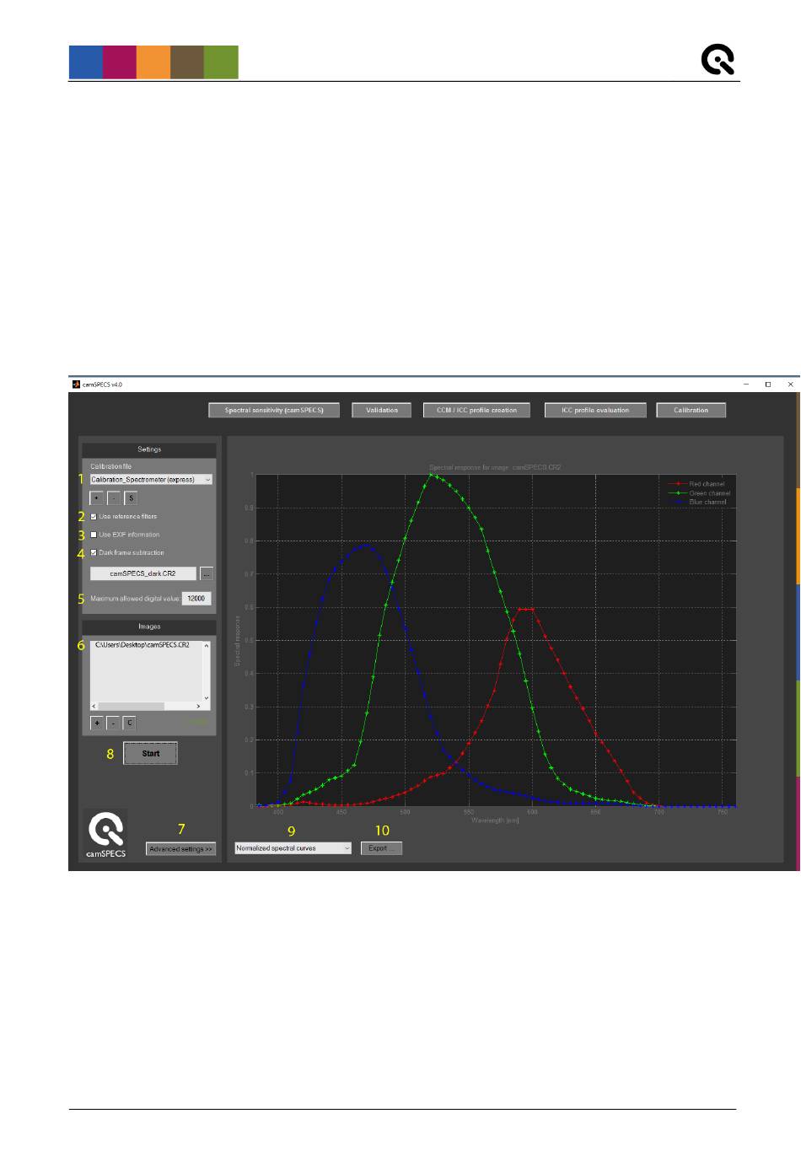
Task: Click the S button under Calibration file
Action: [131, 498]
